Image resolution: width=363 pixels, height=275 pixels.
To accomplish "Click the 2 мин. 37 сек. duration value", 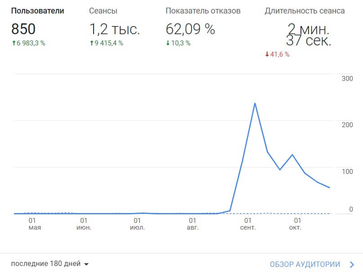I will point(309,35).
